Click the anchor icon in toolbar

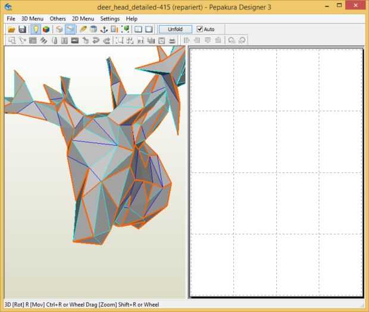click(x=104, y=29)
